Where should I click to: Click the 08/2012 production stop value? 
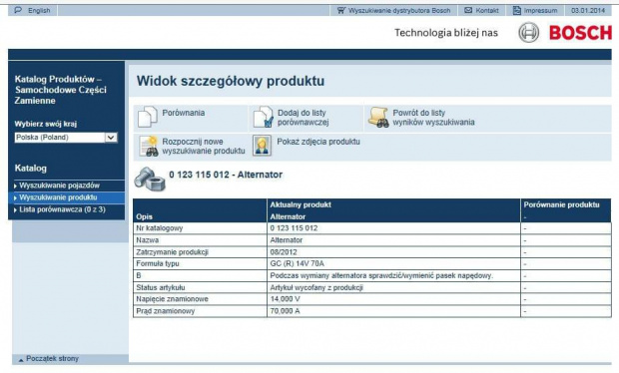[284, 252]
